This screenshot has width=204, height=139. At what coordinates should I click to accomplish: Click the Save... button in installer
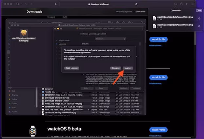pyautogui.click(x=102, y=89)
